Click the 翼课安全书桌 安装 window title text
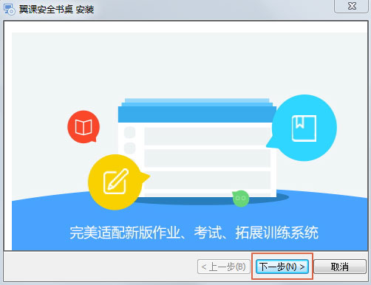This screenshot has height=285, width=371. (56, 10)
